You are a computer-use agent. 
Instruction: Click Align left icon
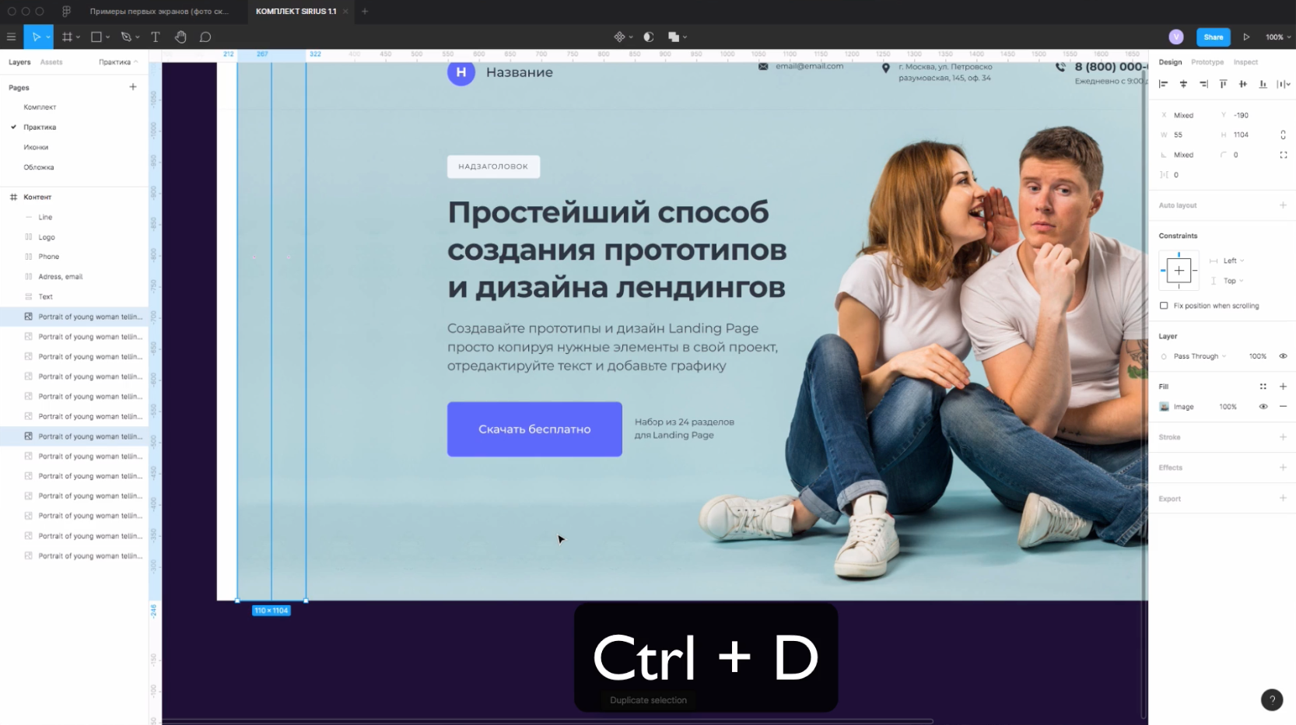pos(1164,84)
